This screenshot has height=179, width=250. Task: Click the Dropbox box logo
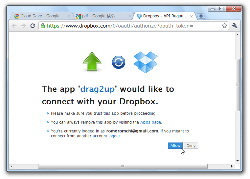[x=146, y=62]
